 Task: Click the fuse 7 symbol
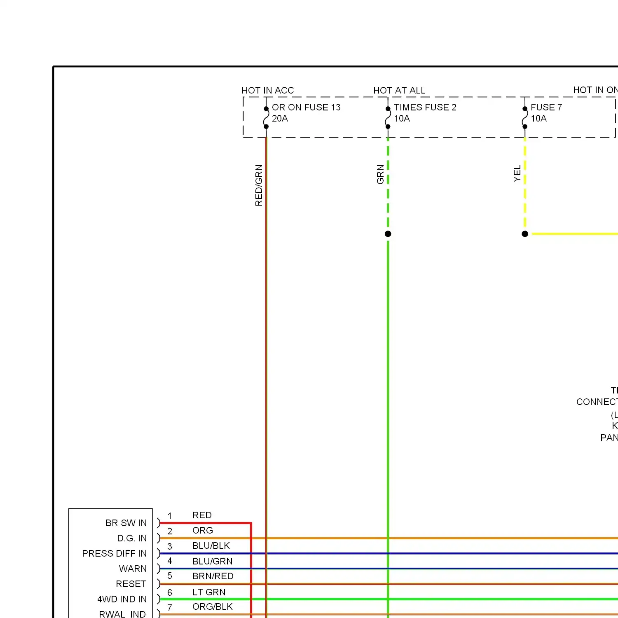coord(524,118)
